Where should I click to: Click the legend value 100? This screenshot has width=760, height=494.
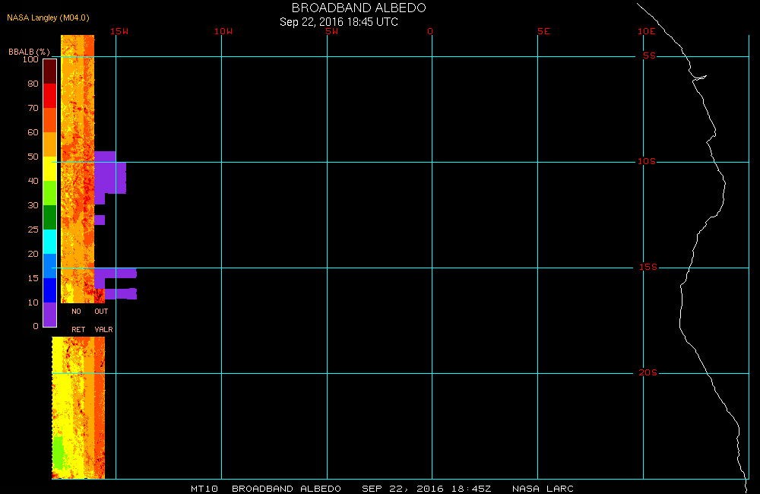[x=30, y=59]
